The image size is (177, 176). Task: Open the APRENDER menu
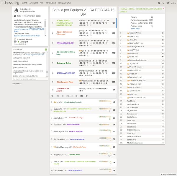[x=34, y=3]
